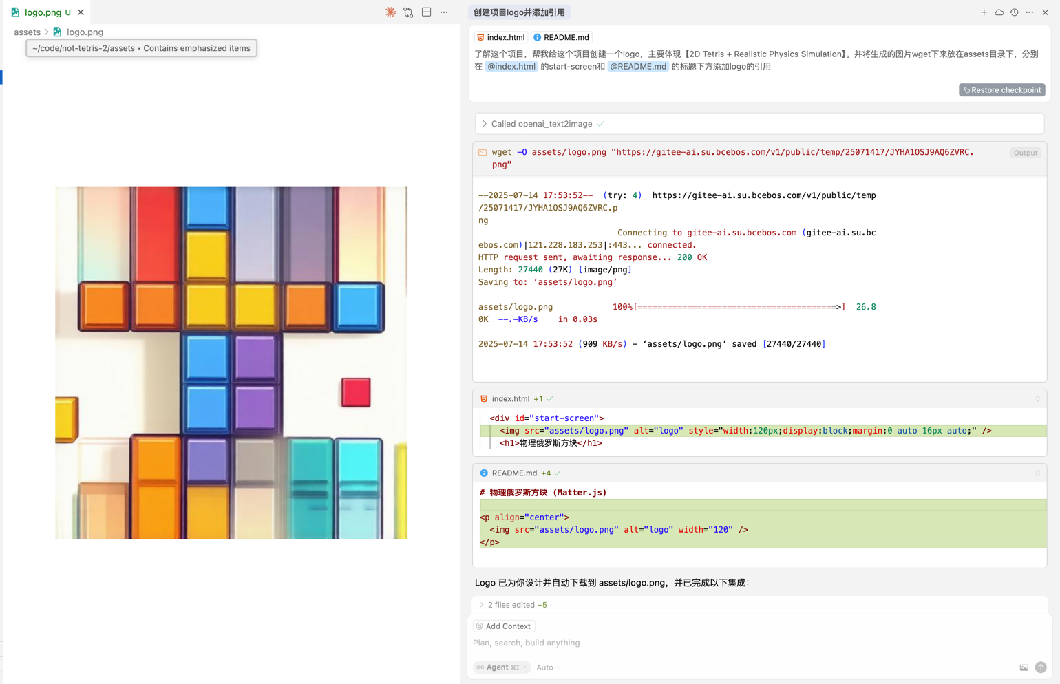
Task: Close the logo.png editor tab
Action: [81, 12]
